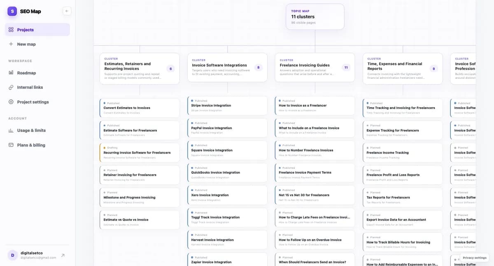494x266 pixels.
Task: Open Time, Expenses and Financial Reports cluster
Action: coord(403,69)
